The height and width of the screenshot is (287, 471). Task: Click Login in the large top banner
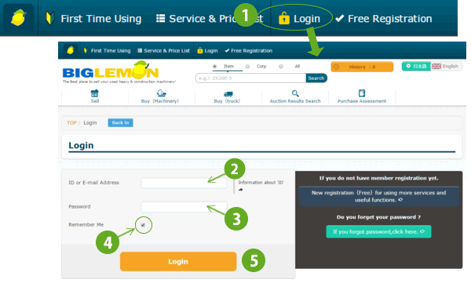[299, 19]
